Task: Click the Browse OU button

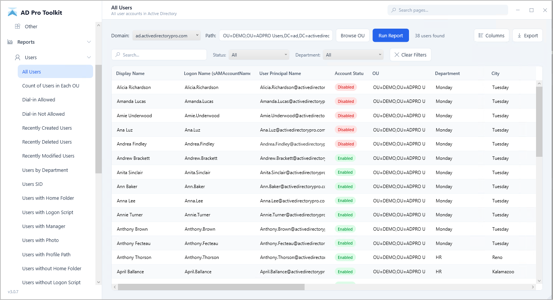Action: tap(352, 35)
